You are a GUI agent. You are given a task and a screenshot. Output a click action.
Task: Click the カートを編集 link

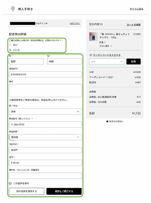tap(133, 25)
